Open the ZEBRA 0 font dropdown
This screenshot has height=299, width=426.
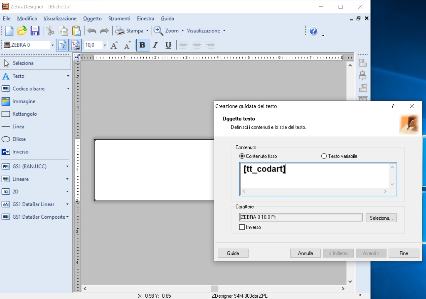[x=52, y=45]
